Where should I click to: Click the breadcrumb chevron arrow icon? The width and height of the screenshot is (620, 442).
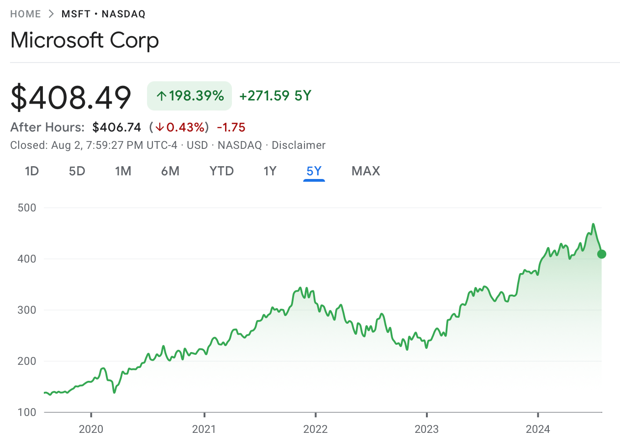pyautogui.click(x=51, y=14)
